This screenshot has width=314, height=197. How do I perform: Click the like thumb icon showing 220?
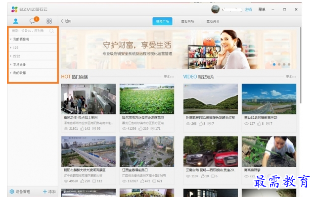tap(82, 181)
